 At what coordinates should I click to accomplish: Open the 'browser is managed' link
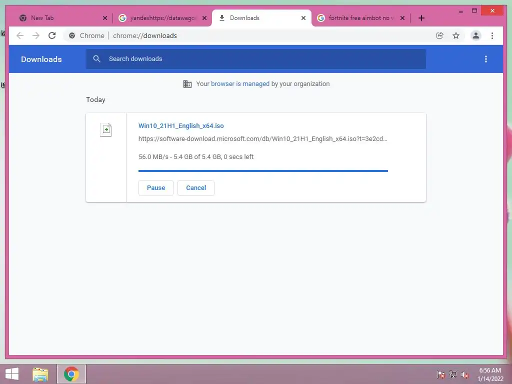pos(240,83)
